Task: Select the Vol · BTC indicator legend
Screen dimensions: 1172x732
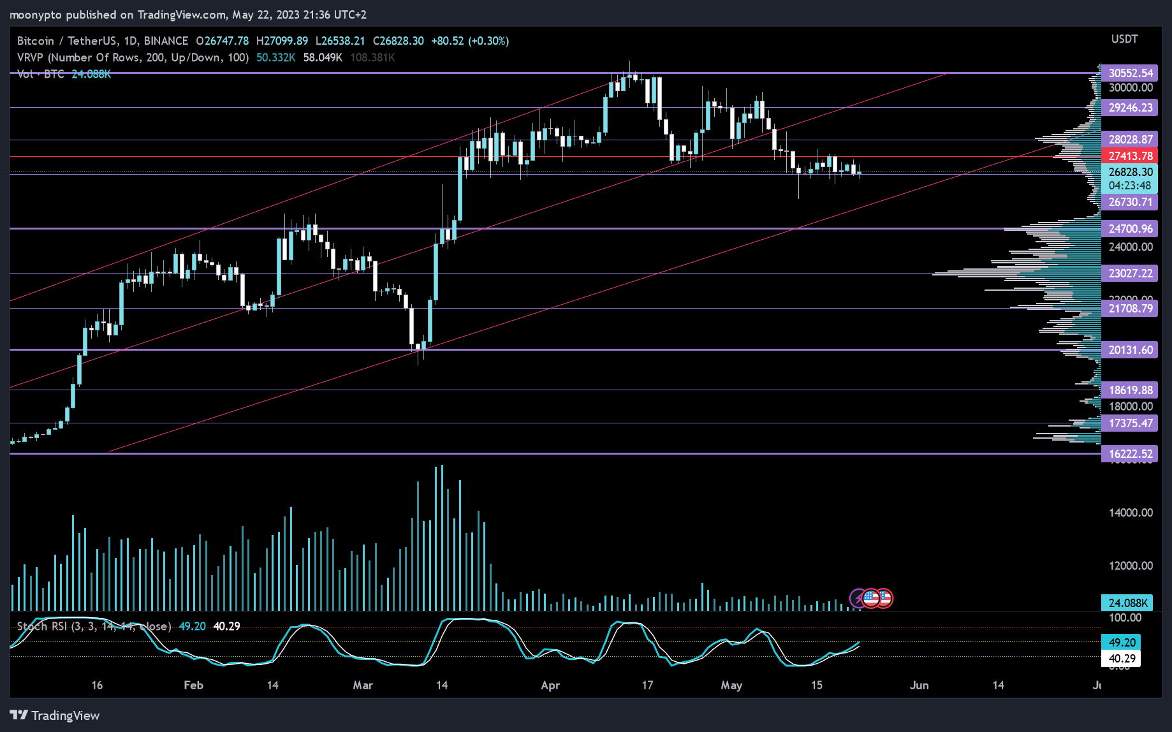Action: (41, 74)
